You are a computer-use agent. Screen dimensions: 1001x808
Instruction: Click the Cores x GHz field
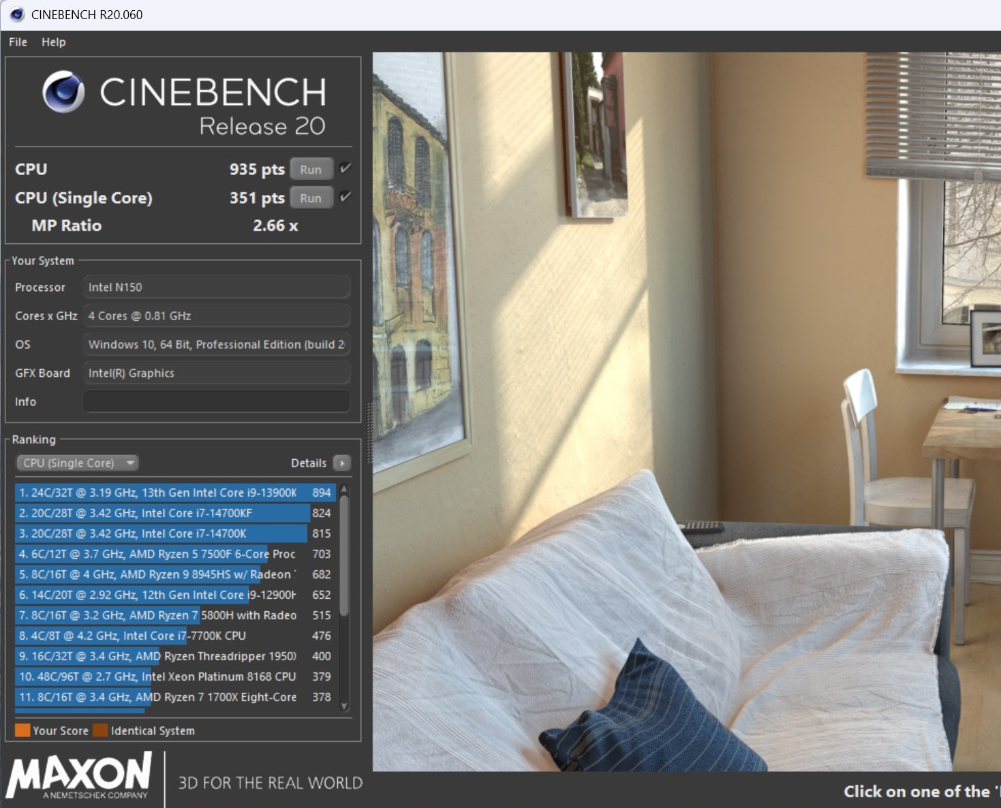[217, 315]
